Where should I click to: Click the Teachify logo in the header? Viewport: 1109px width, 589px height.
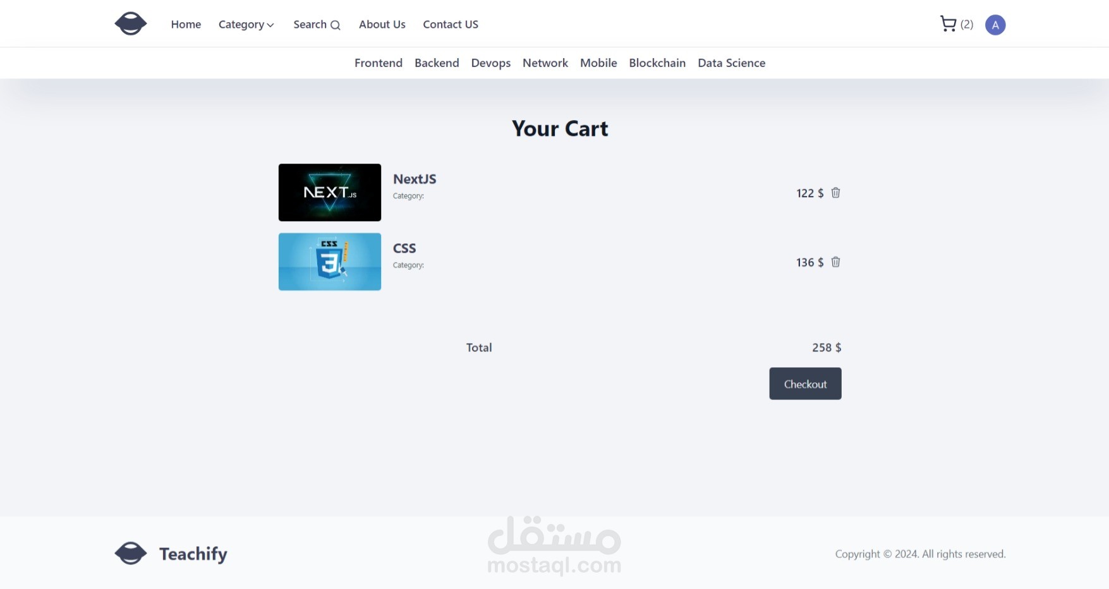[x=130, y=24]
